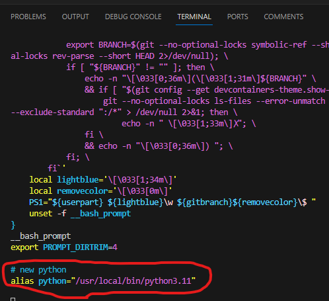Viewport: 329px width, 301px height.
Task: Click the line starting with PS1=
Action: (x=172, y=202)
